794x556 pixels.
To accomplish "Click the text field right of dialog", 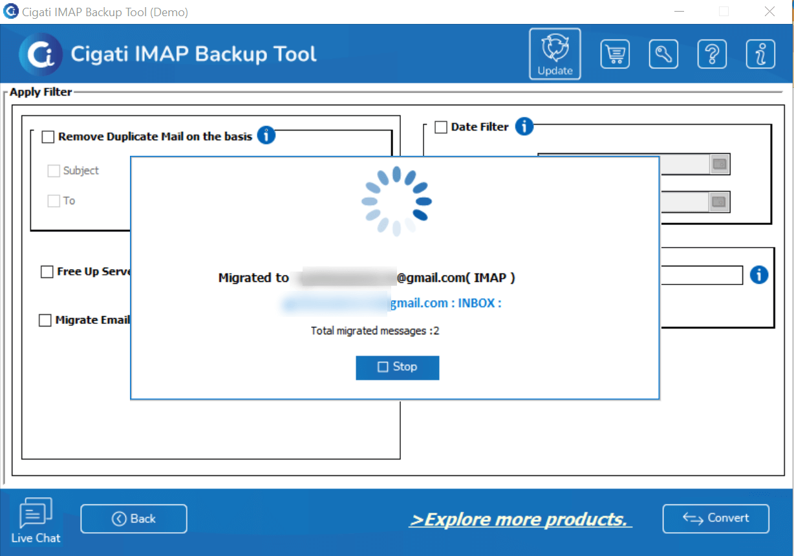I will [701, 275].
